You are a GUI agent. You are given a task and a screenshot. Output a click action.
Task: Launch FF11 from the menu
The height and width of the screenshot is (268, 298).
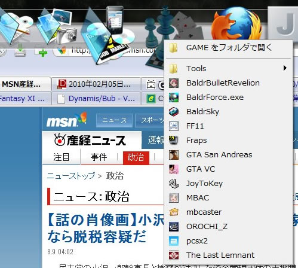[x=228, y=126]
